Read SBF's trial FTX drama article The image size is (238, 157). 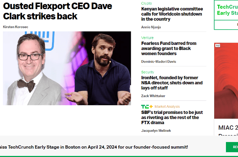click(x=172, y=118)
